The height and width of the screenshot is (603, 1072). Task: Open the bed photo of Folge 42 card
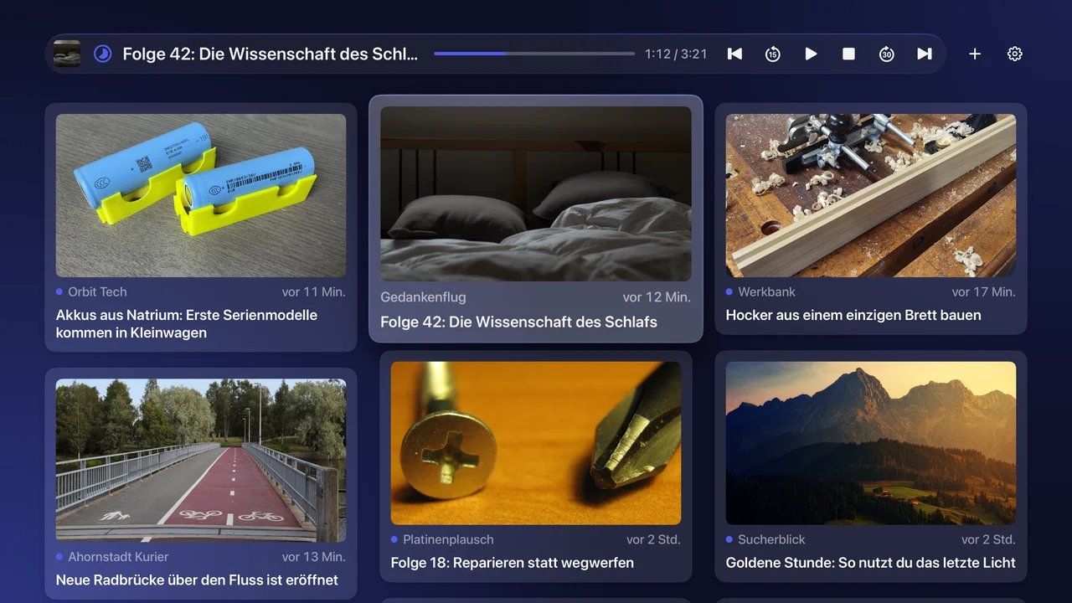tap(536, 193)
